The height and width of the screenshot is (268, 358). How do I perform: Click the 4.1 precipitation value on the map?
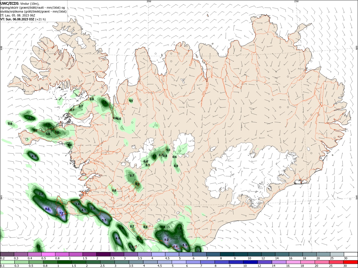[x=84, y=210]
